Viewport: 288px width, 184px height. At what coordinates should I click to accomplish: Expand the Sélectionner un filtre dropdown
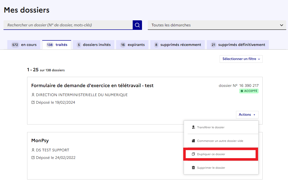point(241,59)
